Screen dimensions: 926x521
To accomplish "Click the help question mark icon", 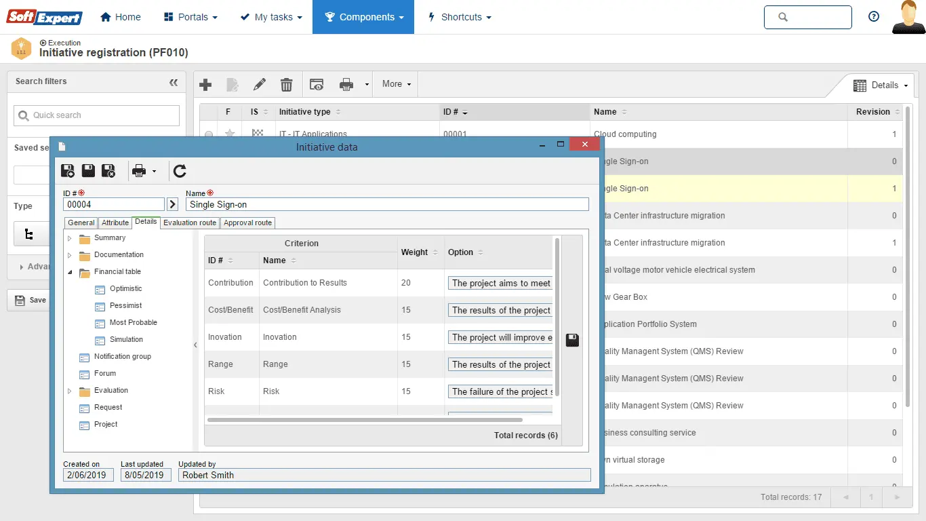I will coord(874,17).
